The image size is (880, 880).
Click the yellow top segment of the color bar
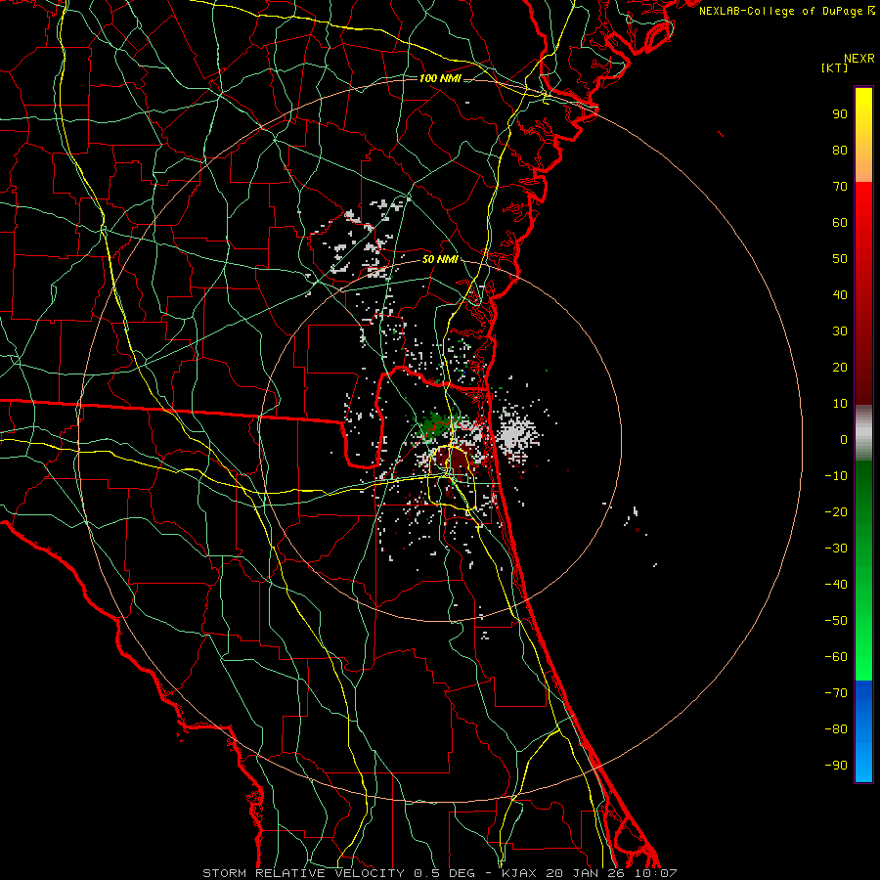[x=863, y=135]
